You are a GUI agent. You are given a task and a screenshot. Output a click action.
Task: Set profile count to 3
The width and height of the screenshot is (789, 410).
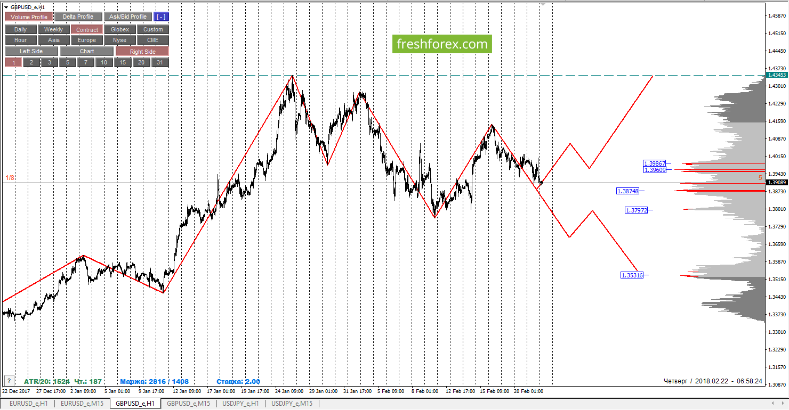pos(50,62)
